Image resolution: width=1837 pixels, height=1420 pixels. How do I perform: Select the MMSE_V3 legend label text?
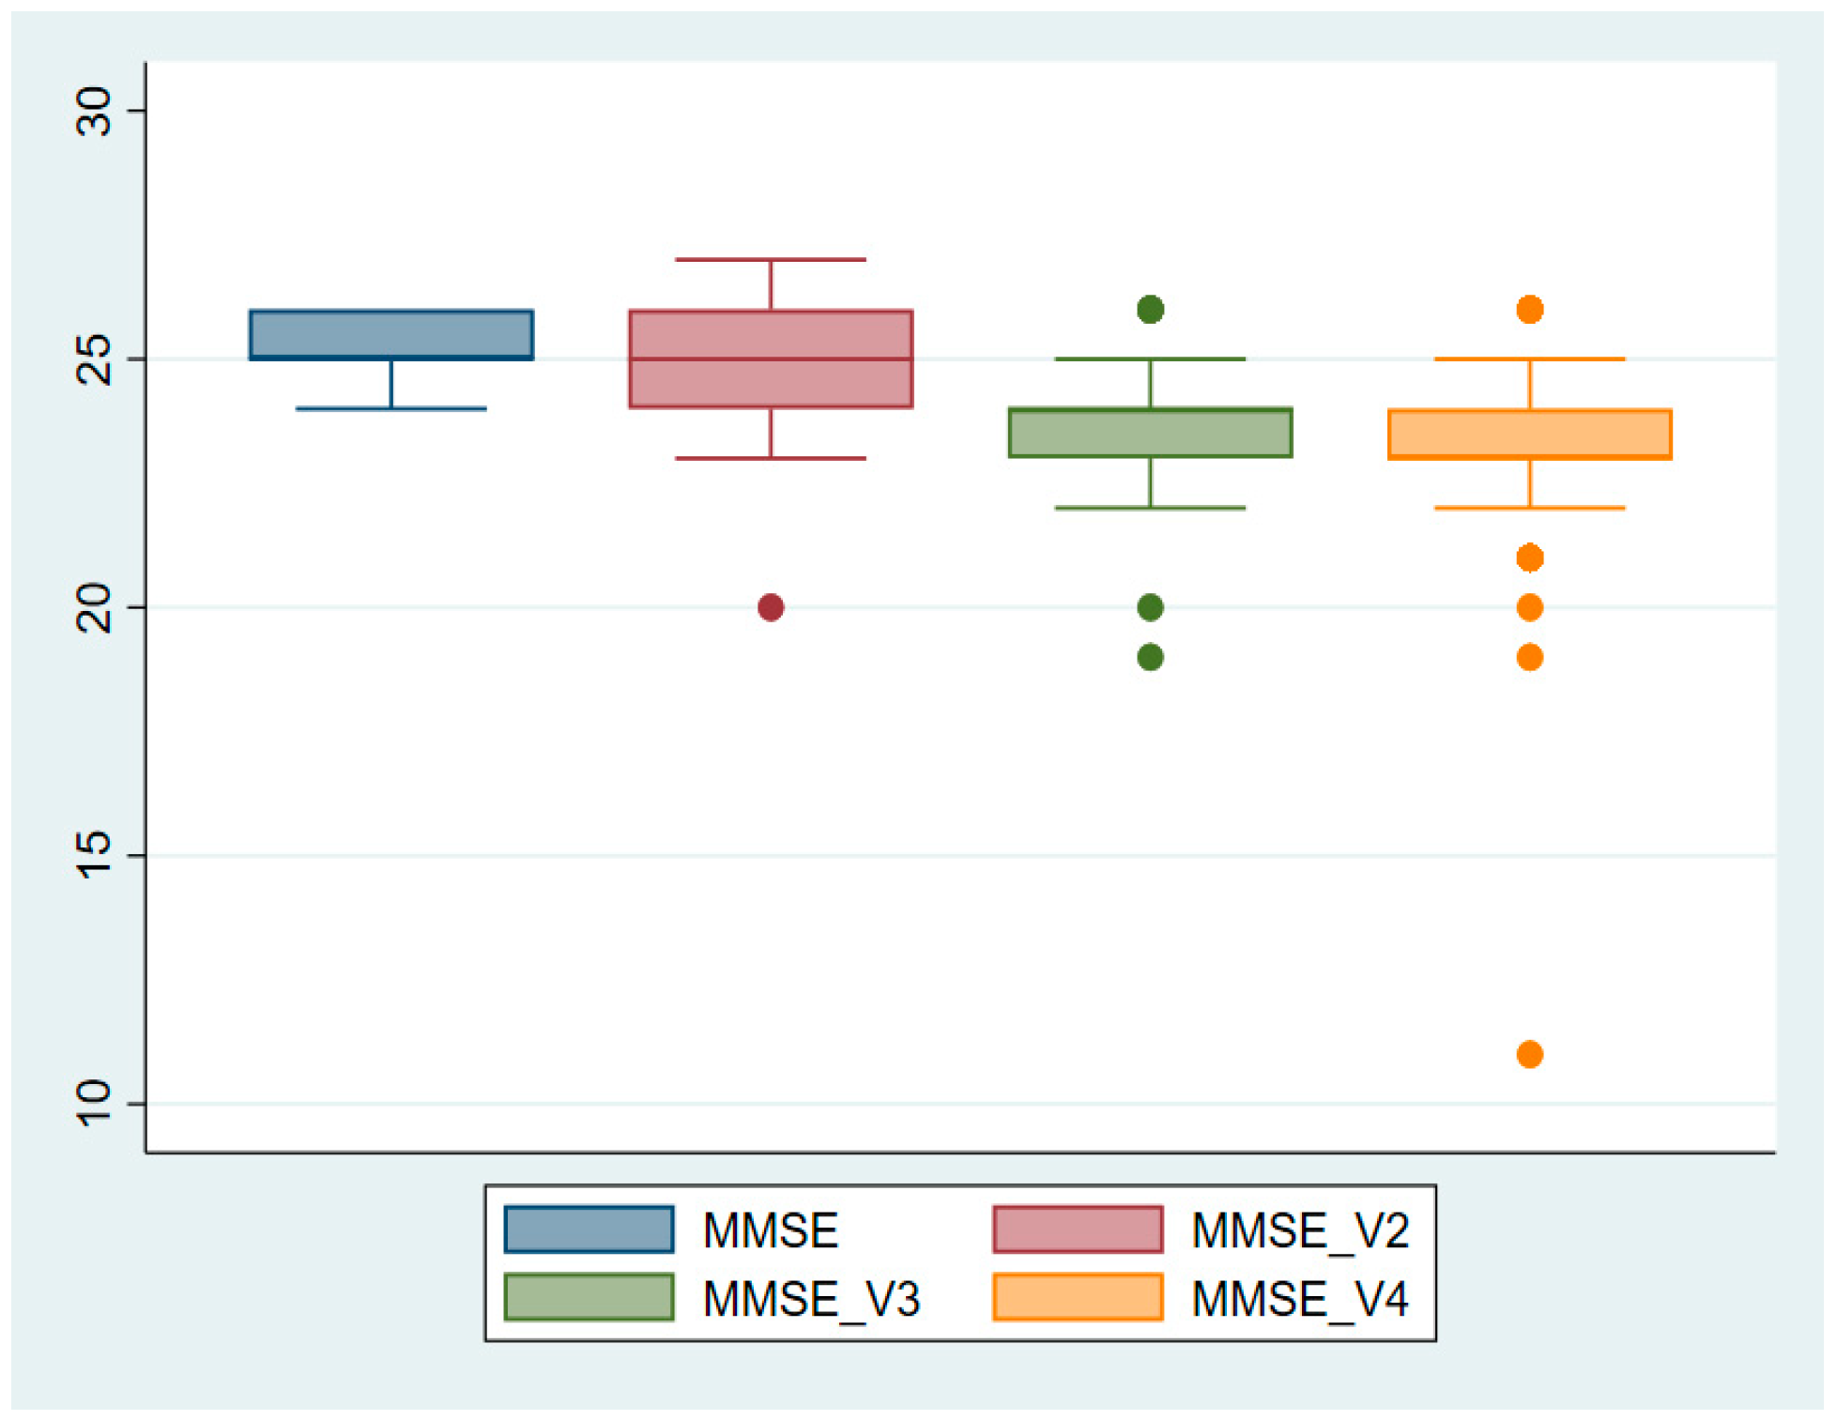(811, 1299)
